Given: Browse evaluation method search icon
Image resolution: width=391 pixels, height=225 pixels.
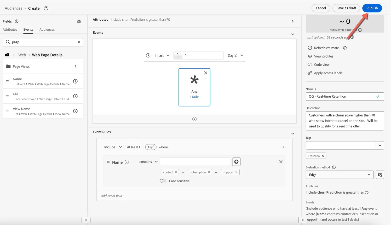Looking at the screenshot, I should [380, 175].
